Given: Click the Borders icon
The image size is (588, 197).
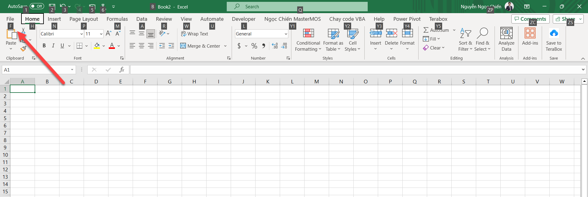Looking at the screenshot, I should [x=80, y=46].
